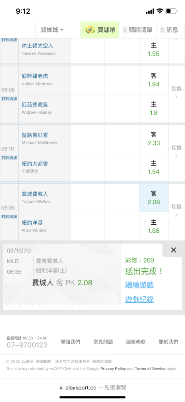Click the 繼續遊戲 link
185x402 pixels.
click(x=139, y=285)
